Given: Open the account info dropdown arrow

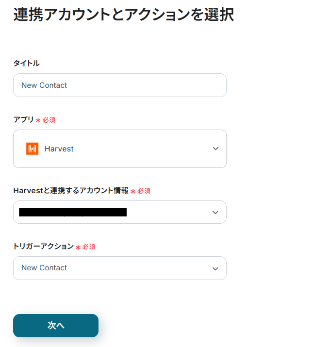Looking at the screenshot, I should pyautogui.click(x=215, y=212).
